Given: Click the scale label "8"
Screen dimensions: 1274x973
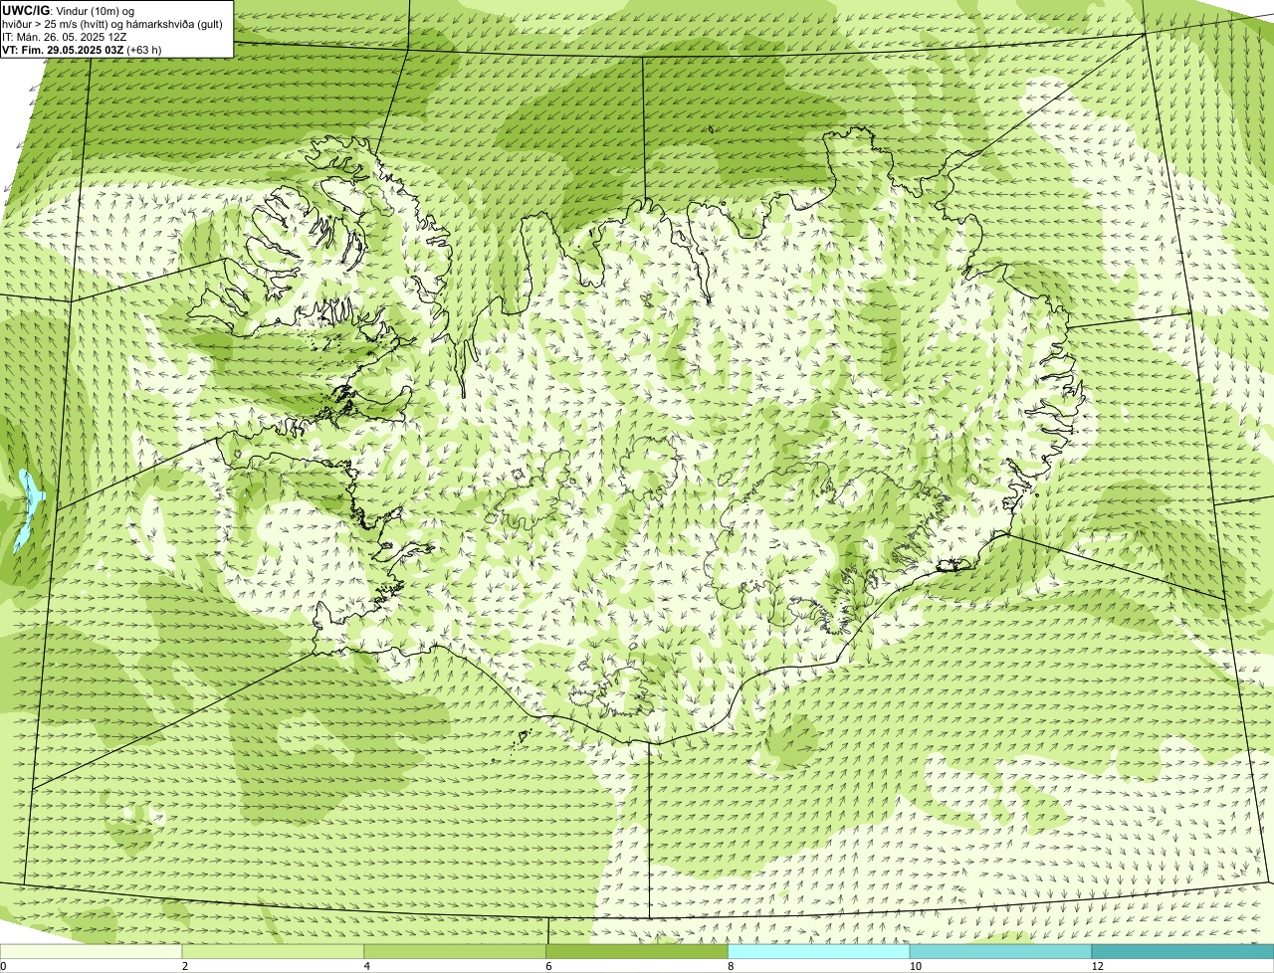Looking at the screenshot, I should click(731, 966).
